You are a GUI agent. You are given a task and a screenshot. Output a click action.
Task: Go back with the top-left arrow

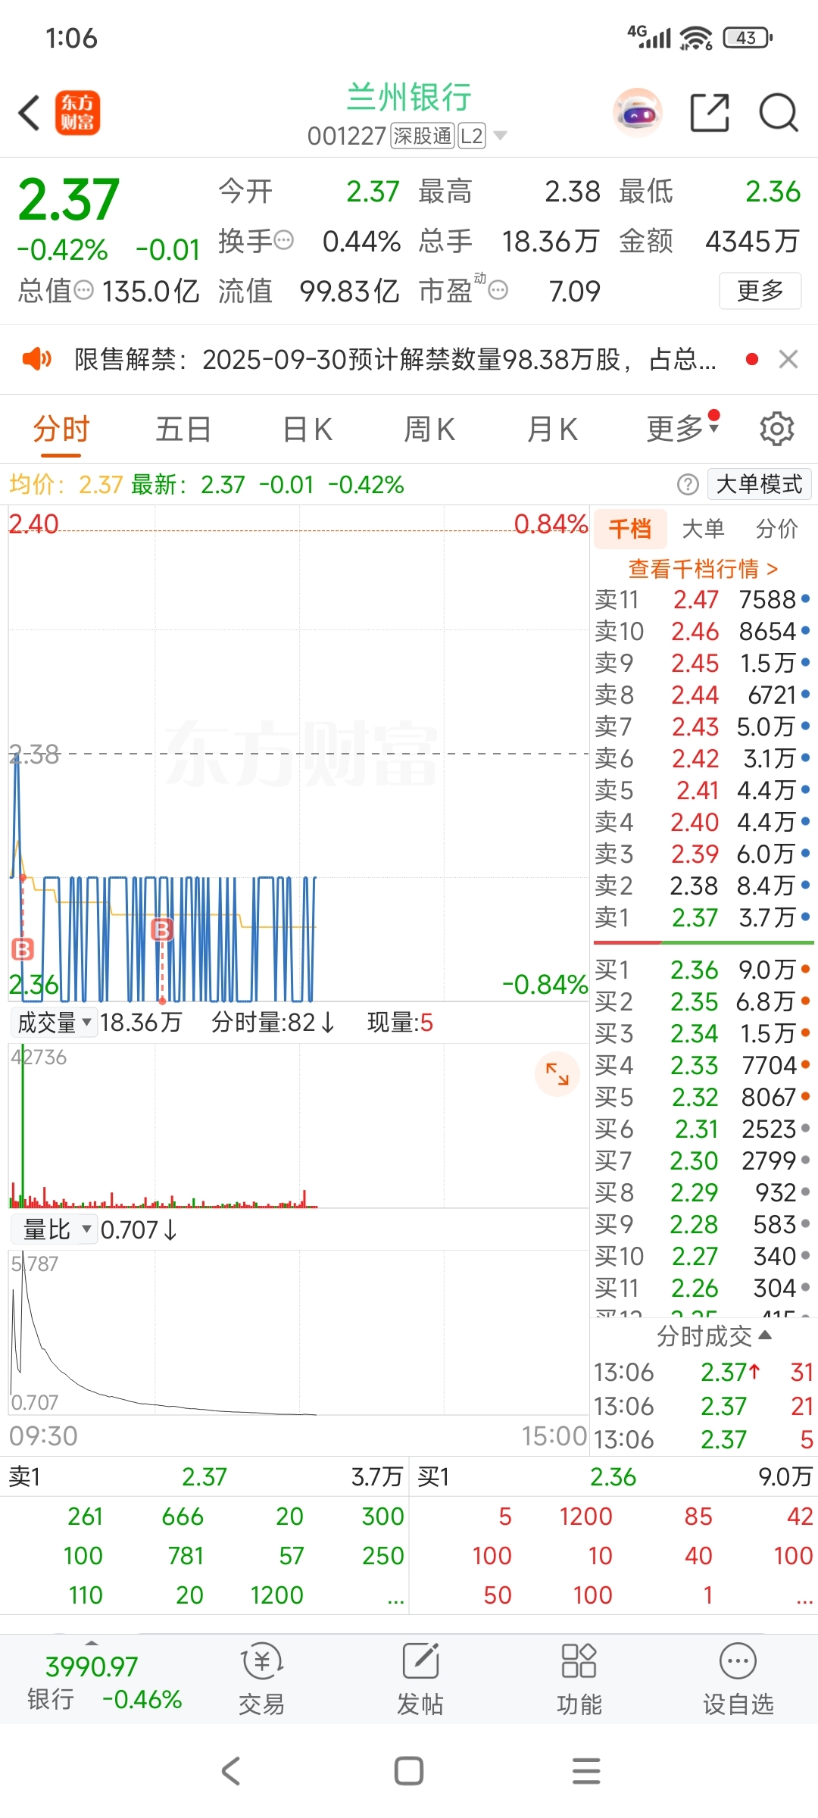(29, 114)
